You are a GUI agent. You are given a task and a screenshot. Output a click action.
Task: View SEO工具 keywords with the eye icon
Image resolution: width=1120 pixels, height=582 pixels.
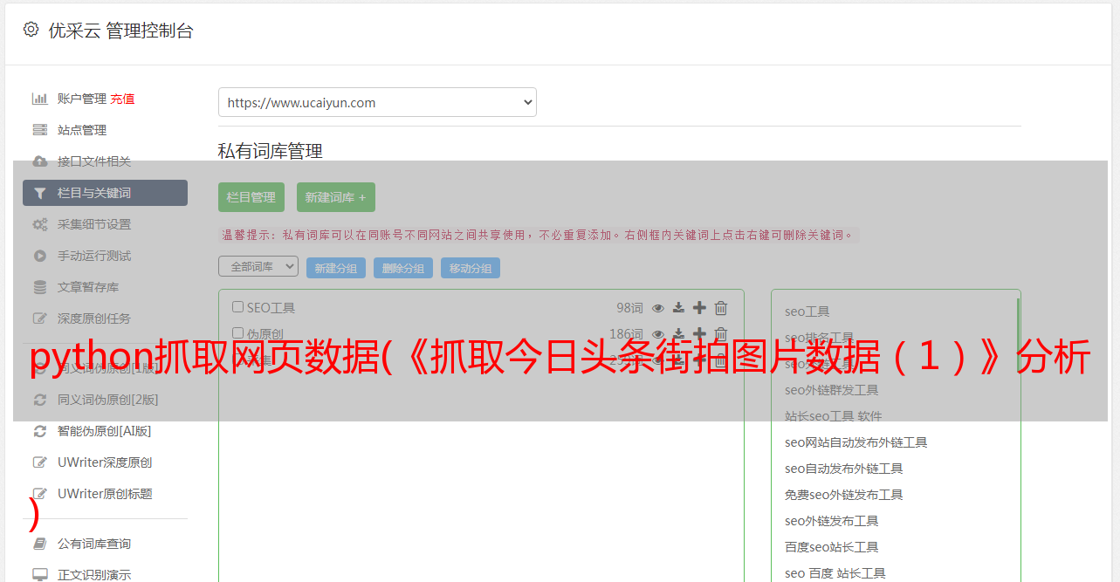click(658, 308)
